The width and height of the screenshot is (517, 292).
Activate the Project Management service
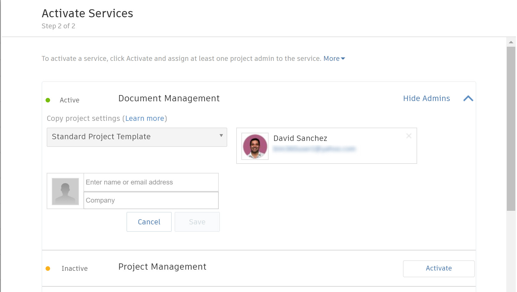438,268
